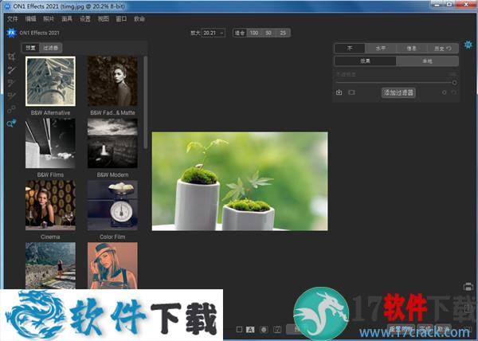Toggle the circular mask view at bottom
This screenshot has width=478, height=341.
(263, 329)
